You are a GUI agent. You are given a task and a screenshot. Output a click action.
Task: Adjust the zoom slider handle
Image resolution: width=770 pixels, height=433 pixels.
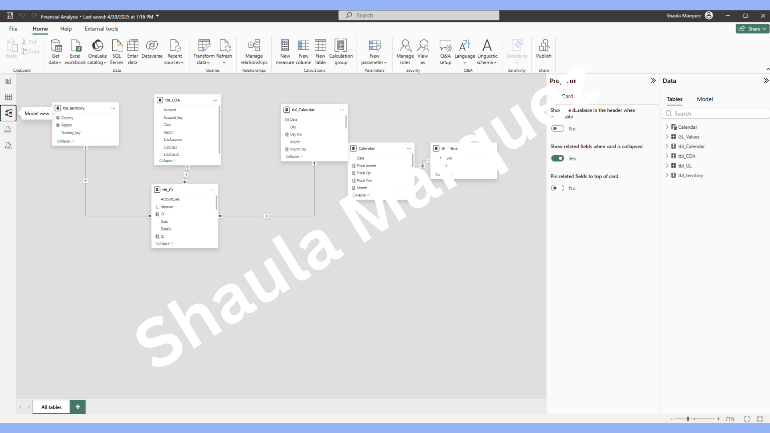click(x=688, y=419)
